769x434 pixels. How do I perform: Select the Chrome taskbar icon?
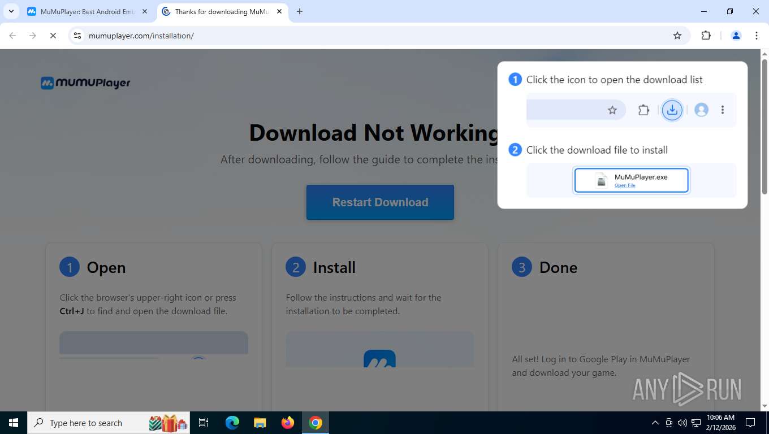pyautogui.click(x=316, y=423)
